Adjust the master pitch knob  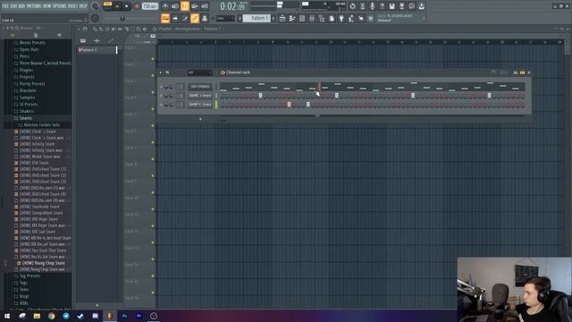[96, 18]
